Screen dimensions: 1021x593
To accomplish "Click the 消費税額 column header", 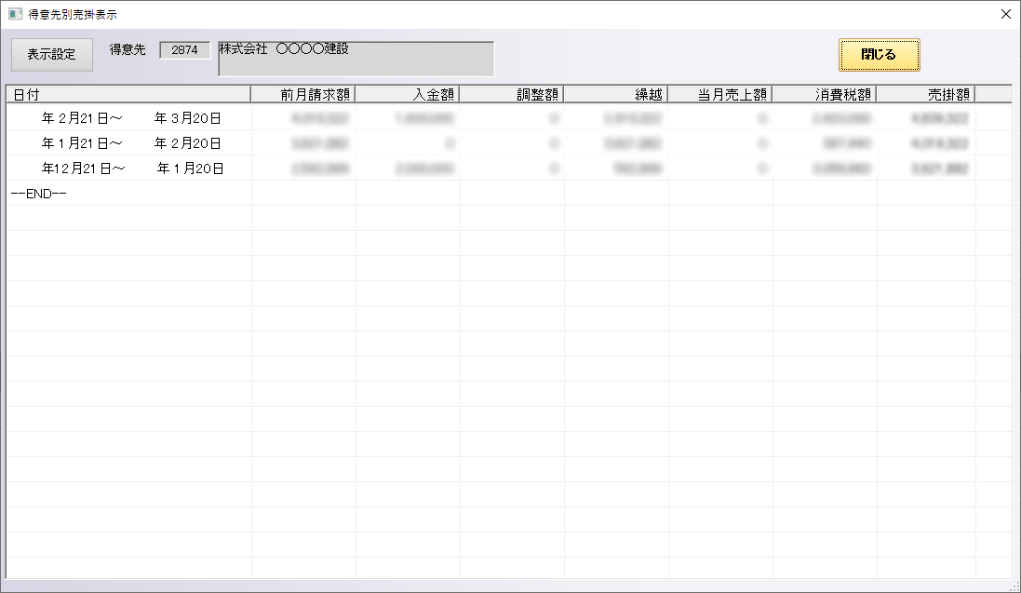I will pos(825,94).
